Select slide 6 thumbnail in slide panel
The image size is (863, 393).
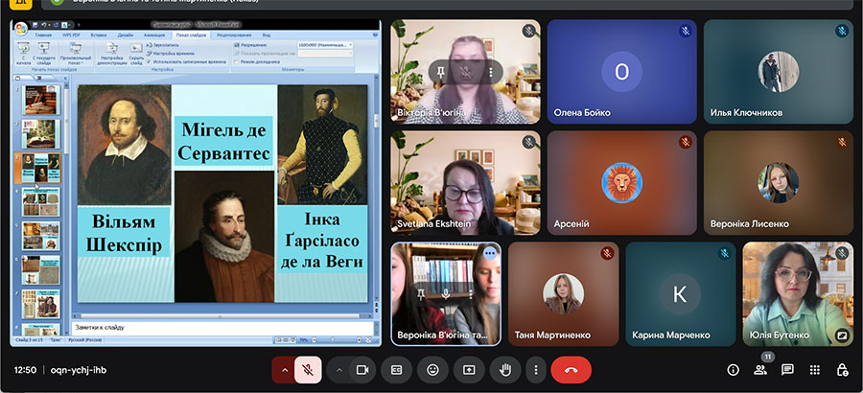click(40, 270)
